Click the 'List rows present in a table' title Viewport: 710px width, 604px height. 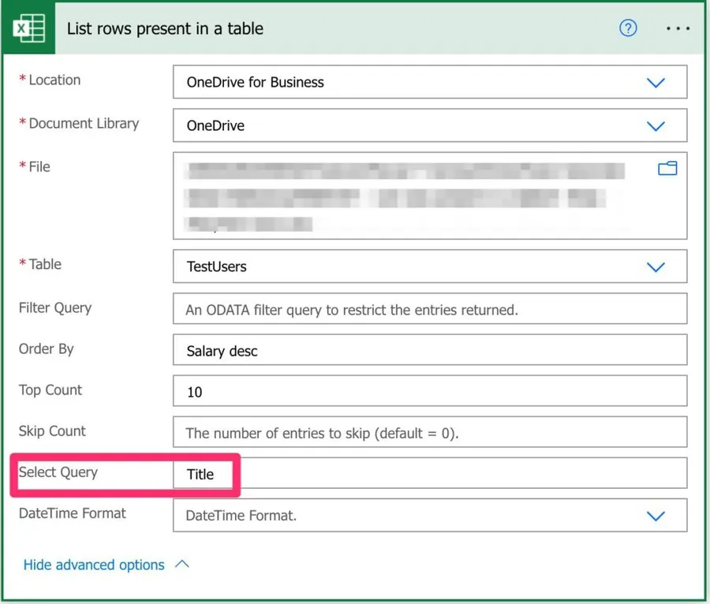coord(165,29)
